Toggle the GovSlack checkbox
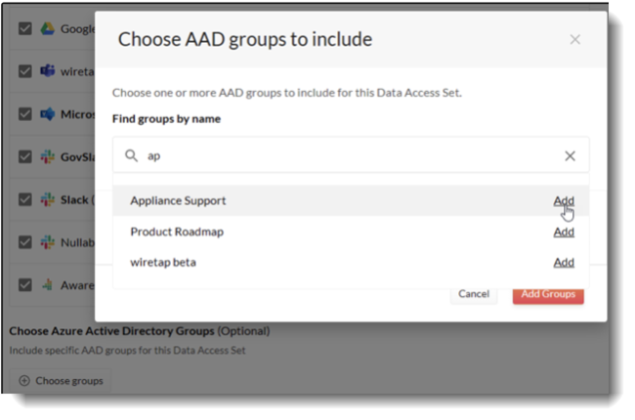The image size is (635, 420). (x=25, y=157)
